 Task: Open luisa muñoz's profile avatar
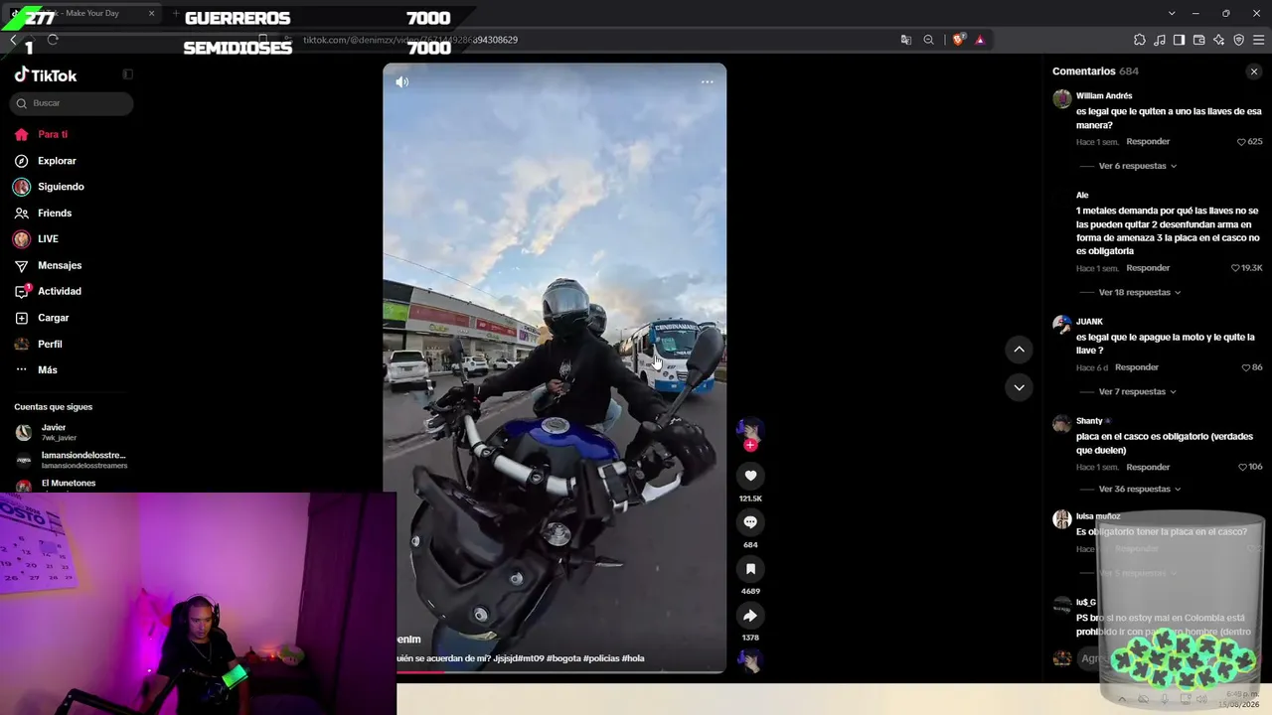[x=1062, y=518]
